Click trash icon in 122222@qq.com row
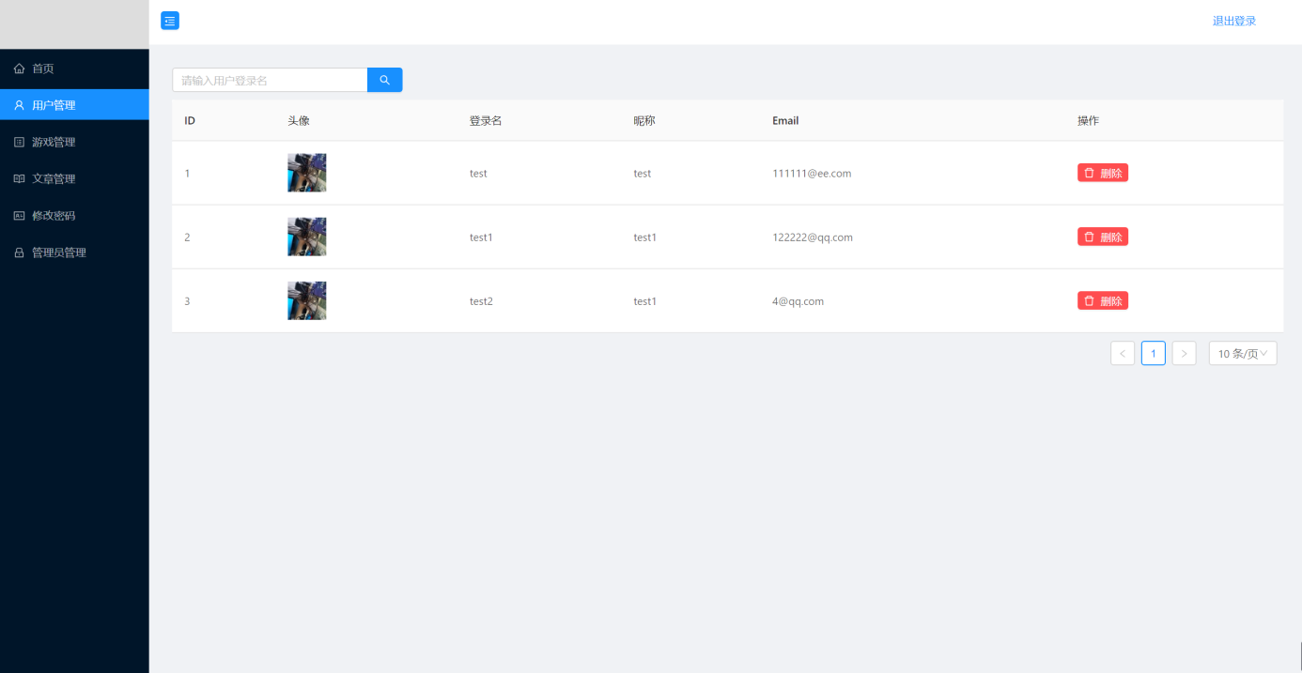The width and height of the screenshot is (1302, 673). click(1089, 237)
